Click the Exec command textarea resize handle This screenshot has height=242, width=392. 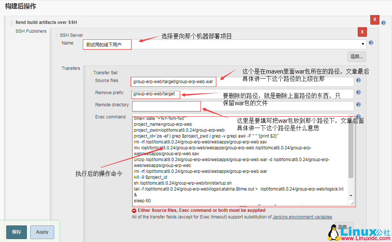[352, 203]
